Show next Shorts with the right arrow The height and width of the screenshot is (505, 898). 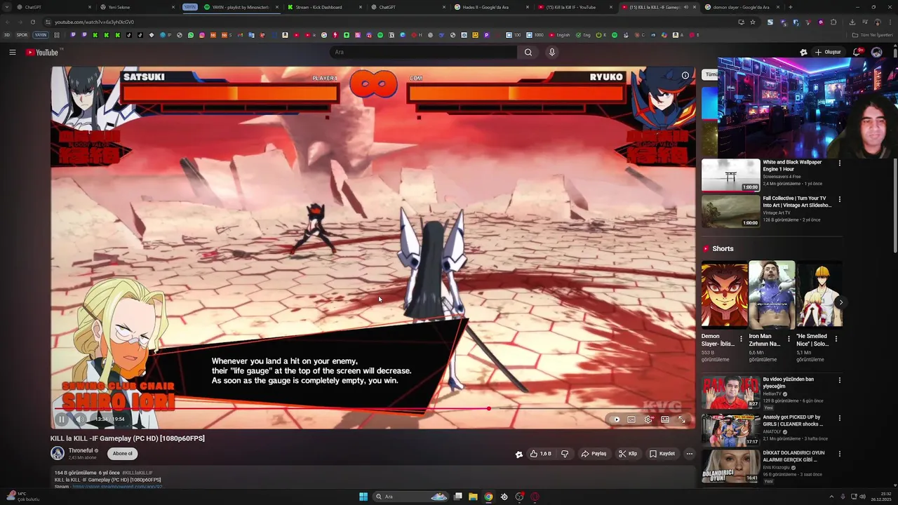click(840, 302)
